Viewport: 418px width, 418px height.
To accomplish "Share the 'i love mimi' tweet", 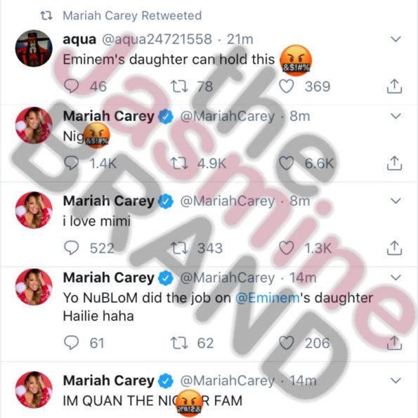I will (394, 248).
